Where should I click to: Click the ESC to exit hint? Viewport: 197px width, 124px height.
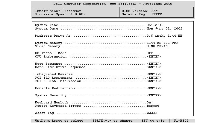point(153,121)
